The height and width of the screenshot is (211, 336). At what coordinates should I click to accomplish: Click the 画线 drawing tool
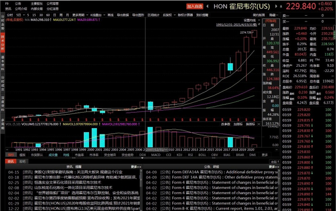(110, 15)
